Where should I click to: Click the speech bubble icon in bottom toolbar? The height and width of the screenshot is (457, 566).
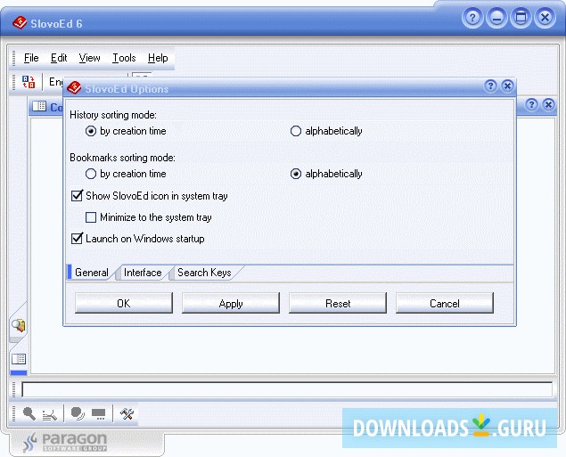78,413
